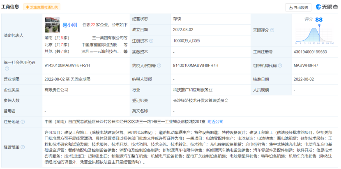The height and width of the screenshot is (169, 341).
Task: Click the 实缴资本 label
Action: tap(140, 52)
